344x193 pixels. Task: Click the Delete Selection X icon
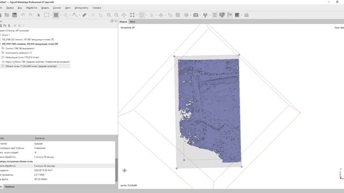[93, 15]
